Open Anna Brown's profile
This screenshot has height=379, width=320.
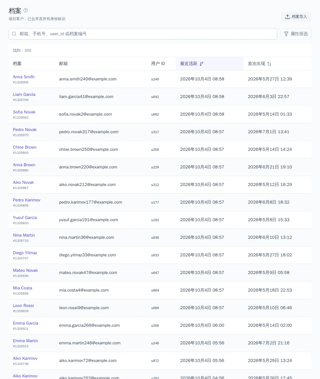[24, 165]
